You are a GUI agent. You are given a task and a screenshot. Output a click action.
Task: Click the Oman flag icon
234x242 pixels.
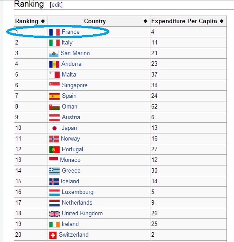click(54, 107)
